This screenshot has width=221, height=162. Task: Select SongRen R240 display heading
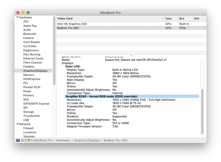tap(132, 96)
